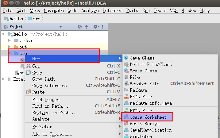This screenshot has height=138, width=220.
Task: Click the scroll-from-source target icon
Action: click(x=80, y=27)
